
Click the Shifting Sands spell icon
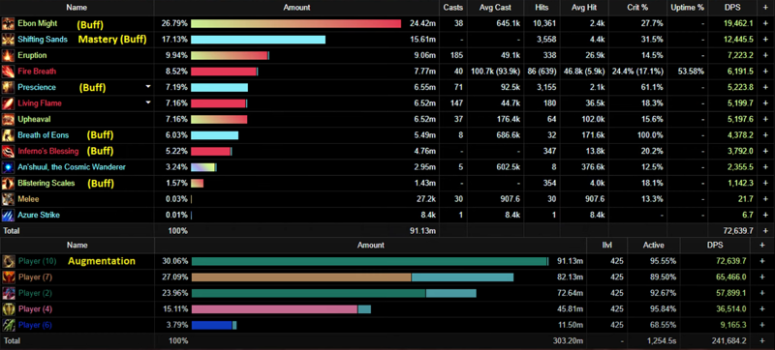click(x=8, y=40)
